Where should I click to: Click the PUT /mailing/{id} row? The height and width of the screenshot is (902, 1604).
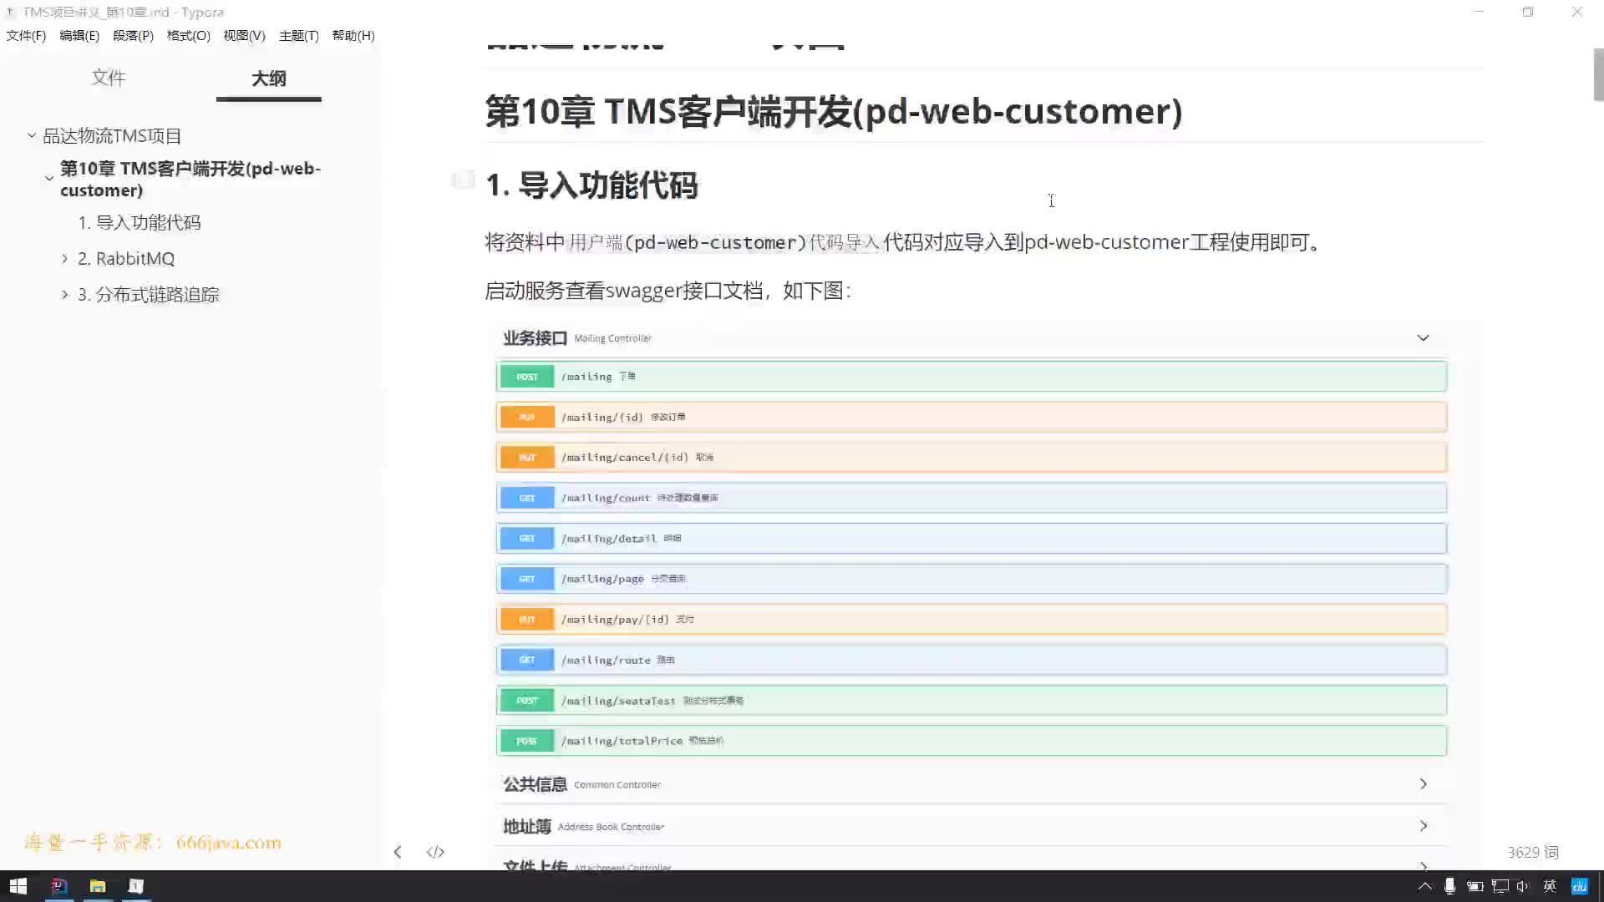pyautogui.click(x=972, y=417)
